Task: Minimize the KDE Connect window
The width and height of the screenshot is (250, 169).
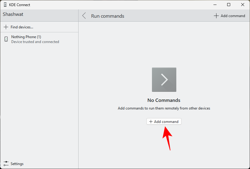Action: tap(215, 5)
